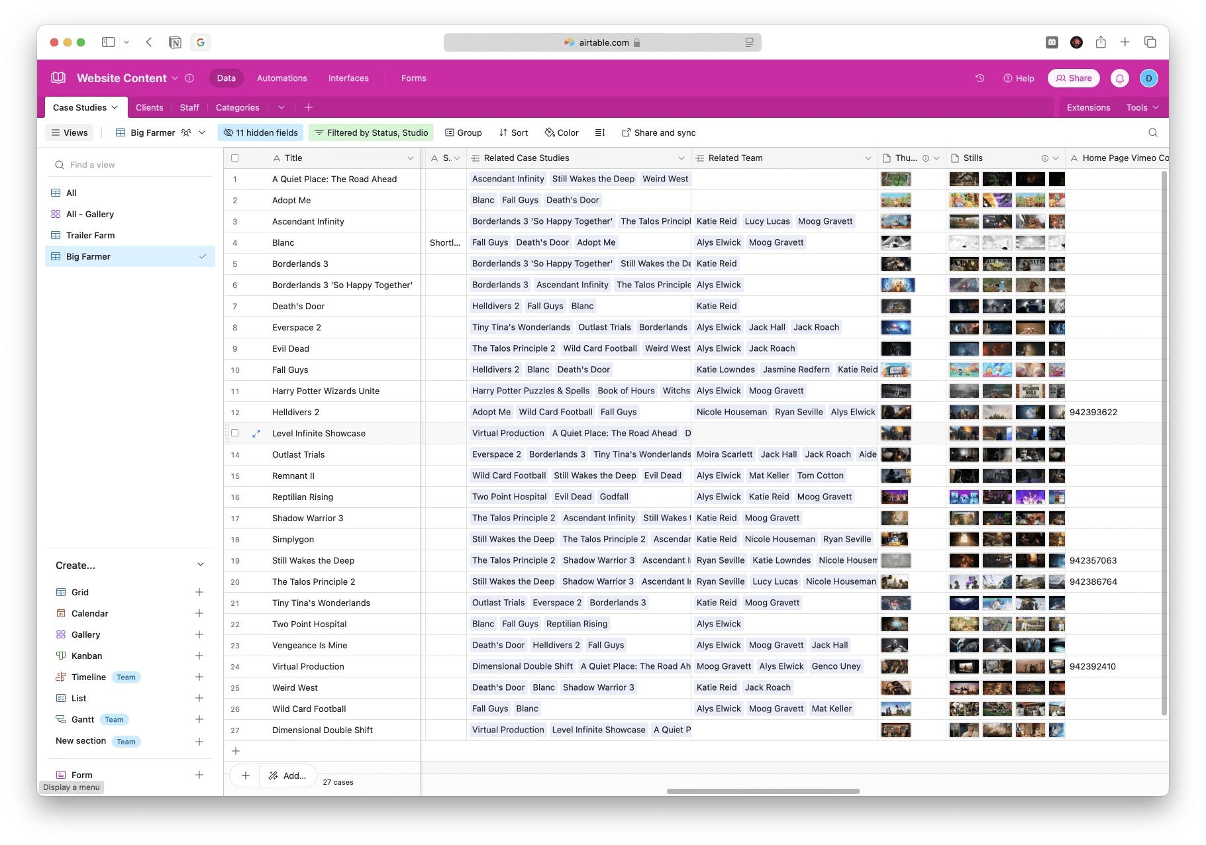Click the search magnifier in the view toolbar
The height and width of the screenshot is (845, 1206).
coord(1153,132)
